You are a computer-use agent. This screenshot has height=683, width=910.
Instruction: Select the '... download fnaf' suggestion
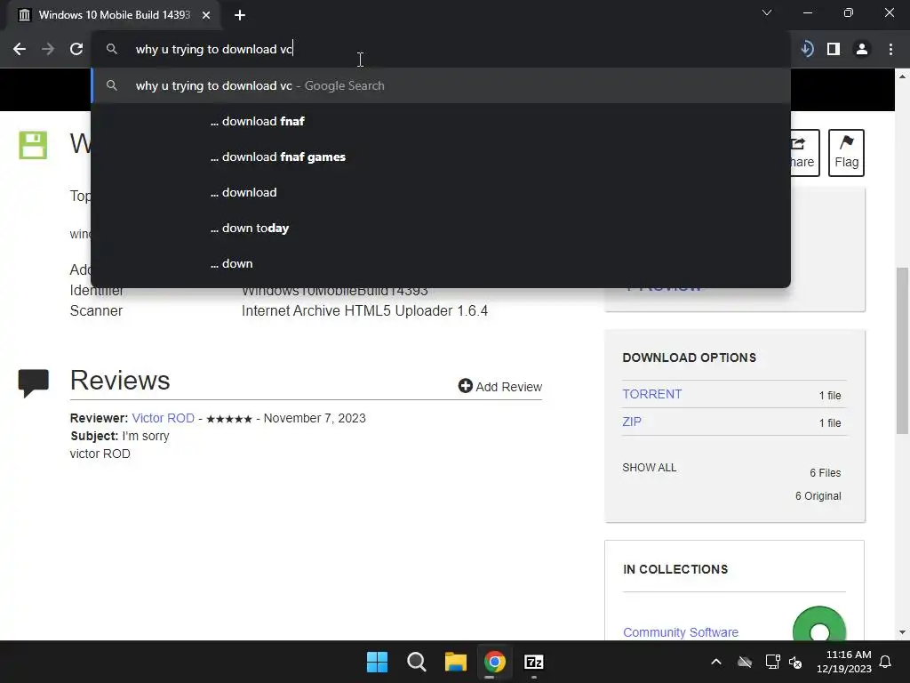pyautogui.click(x=441, y=121)
